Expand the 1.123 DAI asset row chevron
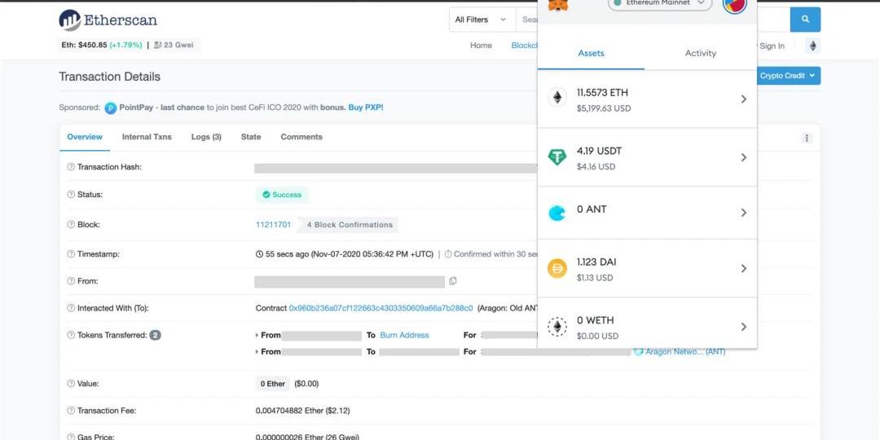This screenshot has width=880, height=440. tap(744, 269)
